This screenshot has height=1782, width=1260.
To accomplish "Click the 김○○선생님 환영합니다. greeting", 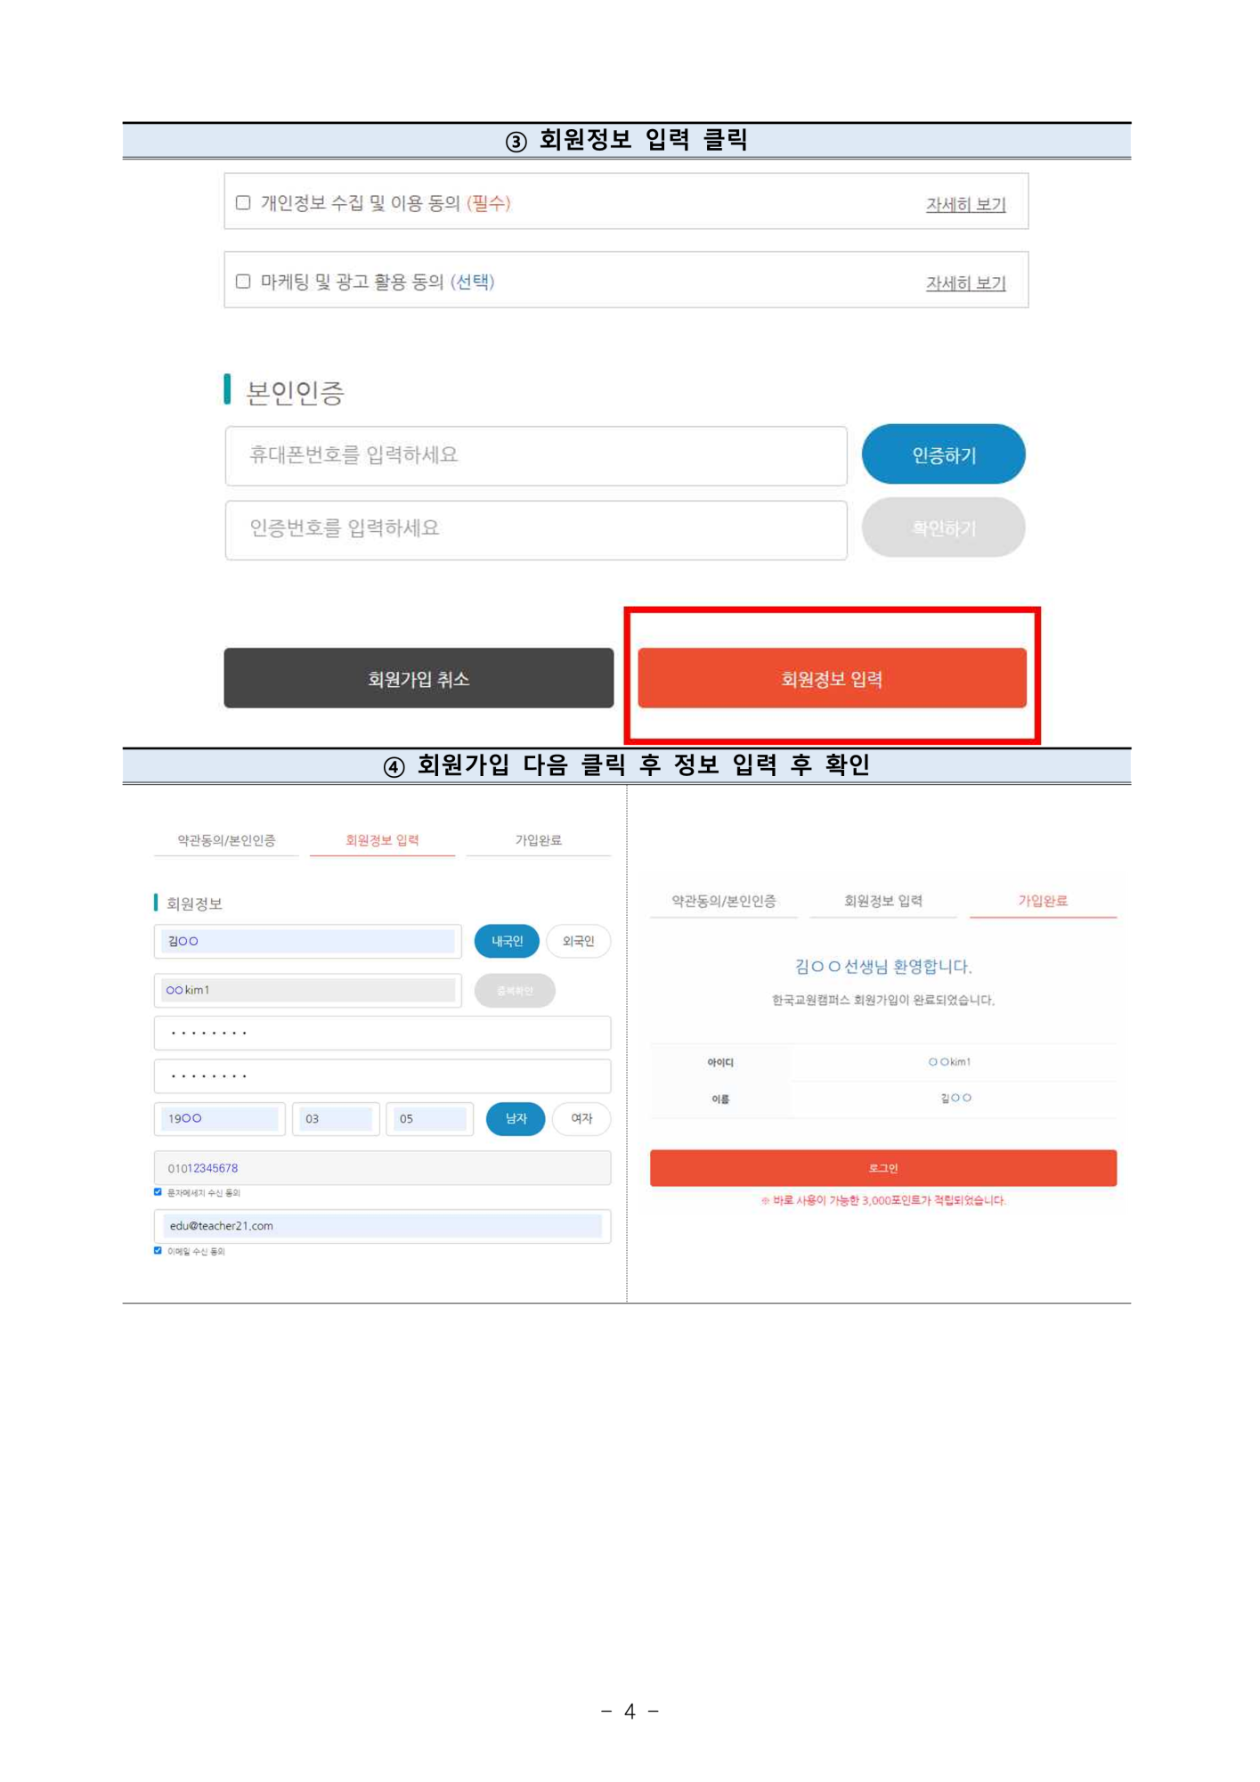I will pos(883,967).
